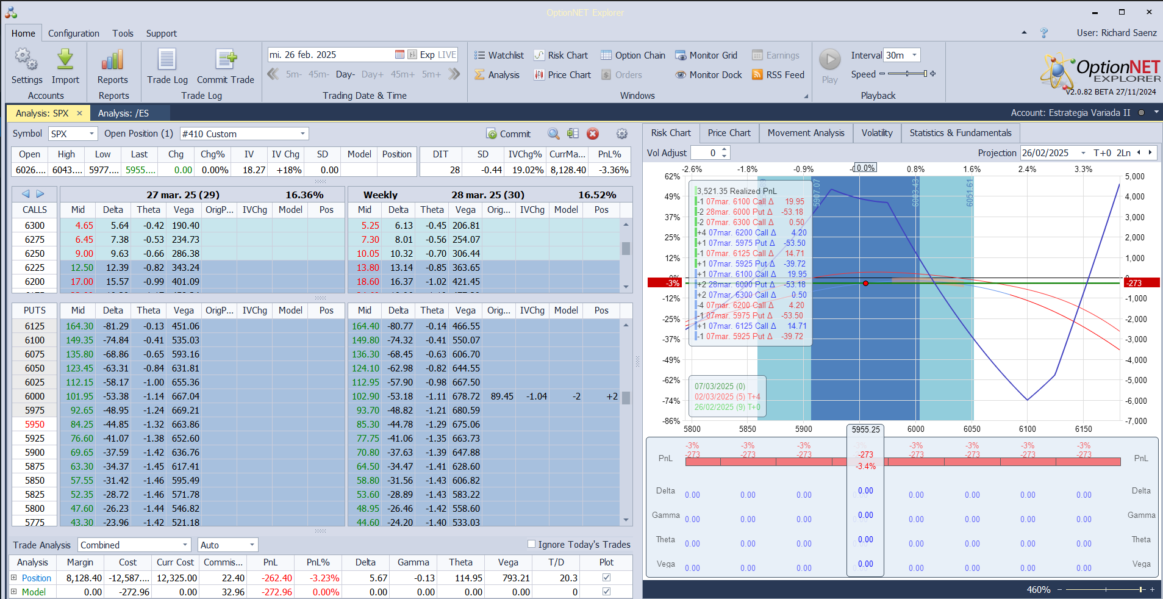Open the analysis panel gear settings

[x=621, y=134]
